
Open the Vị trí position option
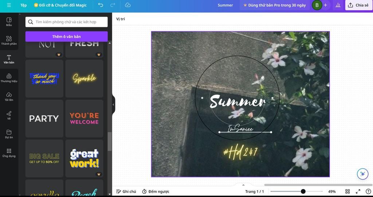pos(120,19)
